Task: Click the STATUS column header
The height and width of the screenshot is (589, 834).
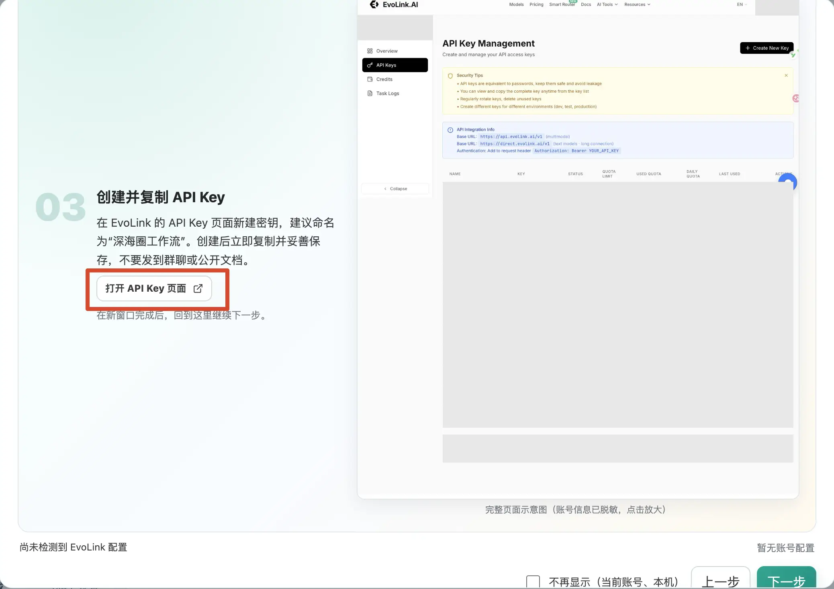Action: click(x=575, y=174)
